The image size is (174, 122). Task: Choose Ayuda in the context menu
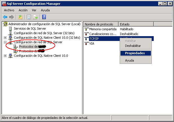coord(136,60)
